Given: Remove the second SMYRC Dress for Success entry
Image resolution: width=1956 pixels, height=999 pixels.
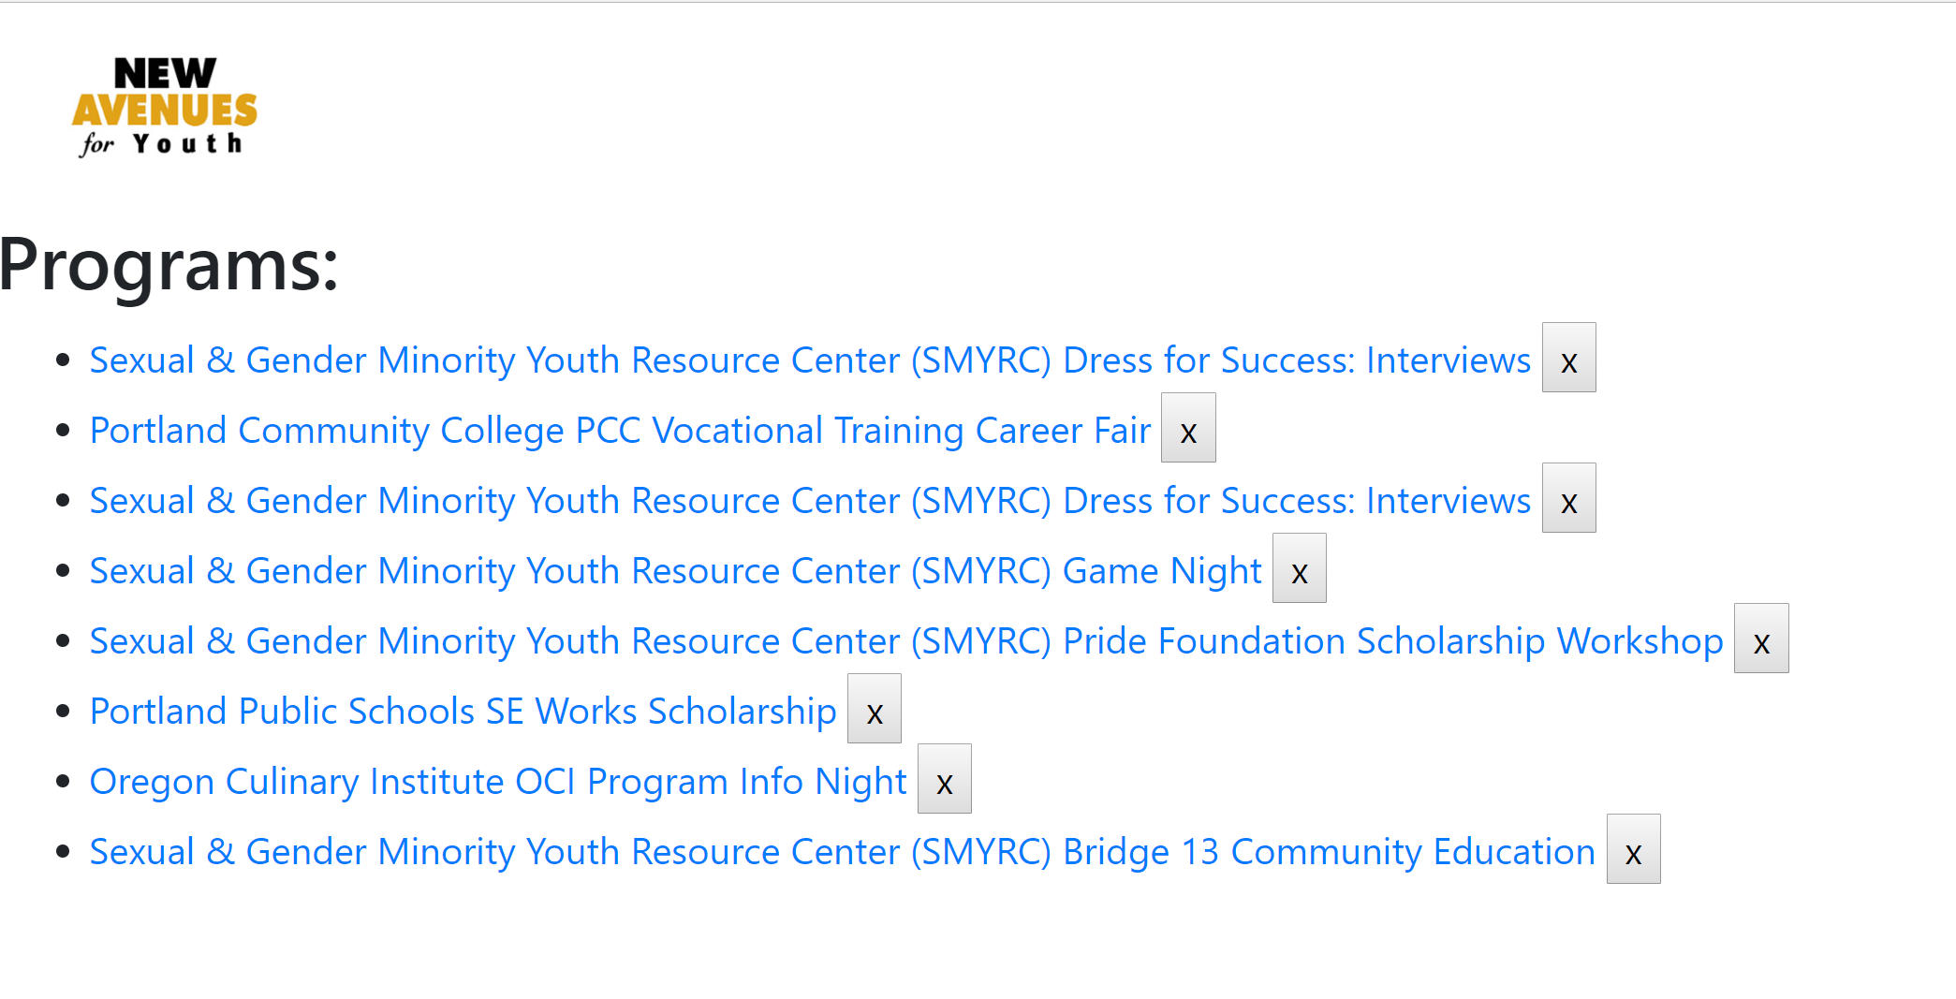Looking at the screenshot, I should (1568, 499).
